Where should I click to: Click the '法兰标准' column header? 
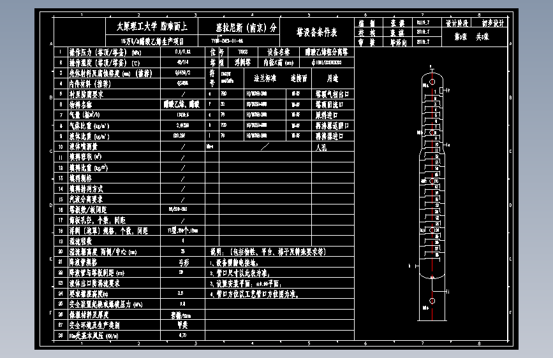pos(265,78)
